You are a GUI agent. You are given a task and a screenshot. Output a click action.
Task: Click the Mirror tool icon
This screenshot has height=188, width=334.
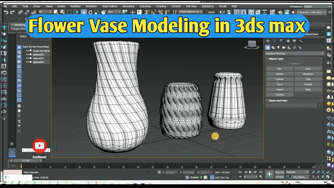(222, 12)
